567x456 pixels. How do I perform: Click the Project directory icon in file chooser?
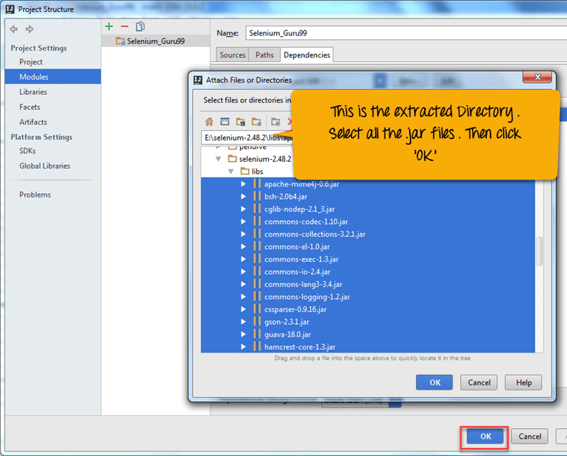pos(241,122)
